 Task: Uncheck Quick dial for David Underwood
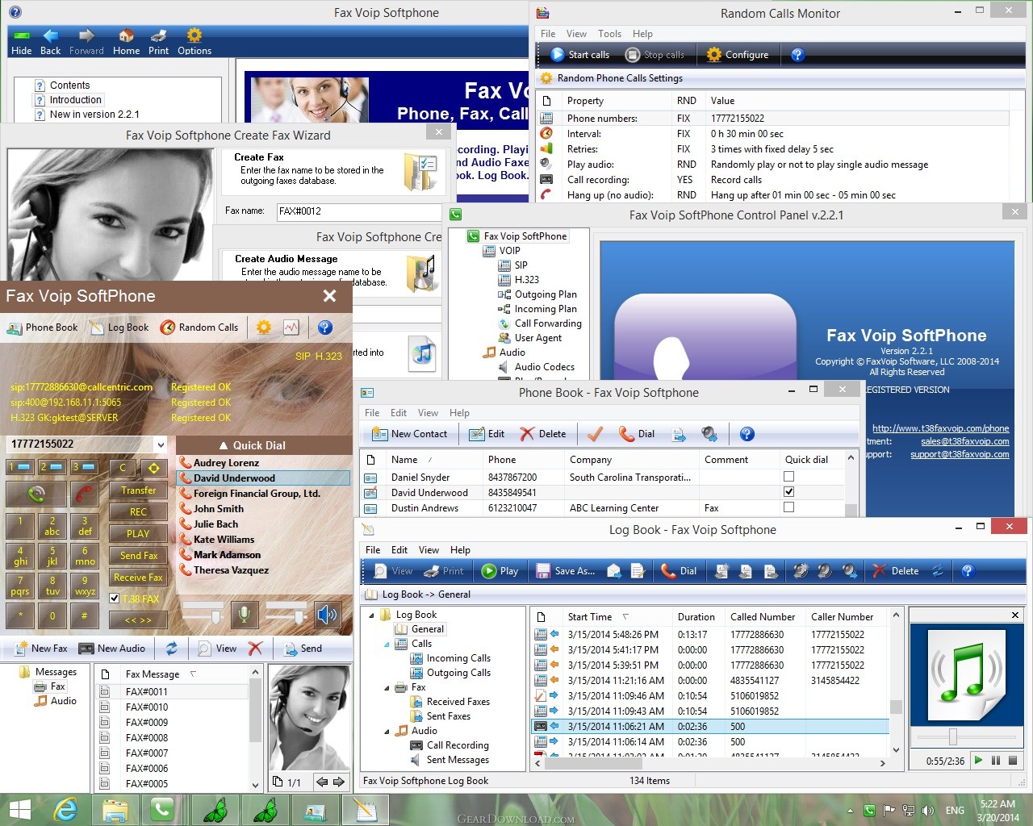[x=788, y=492]
